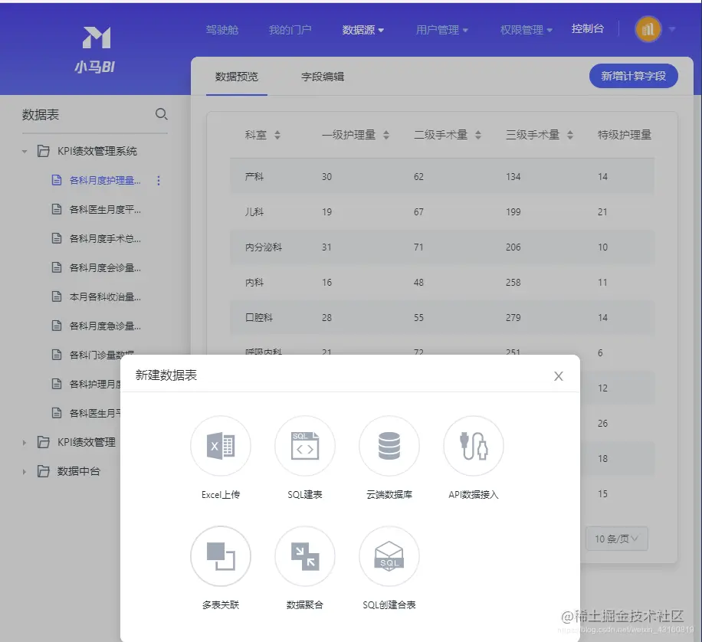The height and width of the screenshot is (642, 702).
Task: Select API数据接入 in the dialog
Action: (473, 446)
